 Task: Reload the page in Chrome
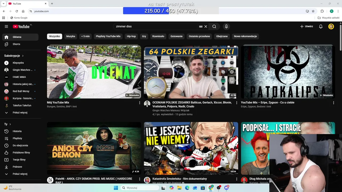(x=17, y=11)
